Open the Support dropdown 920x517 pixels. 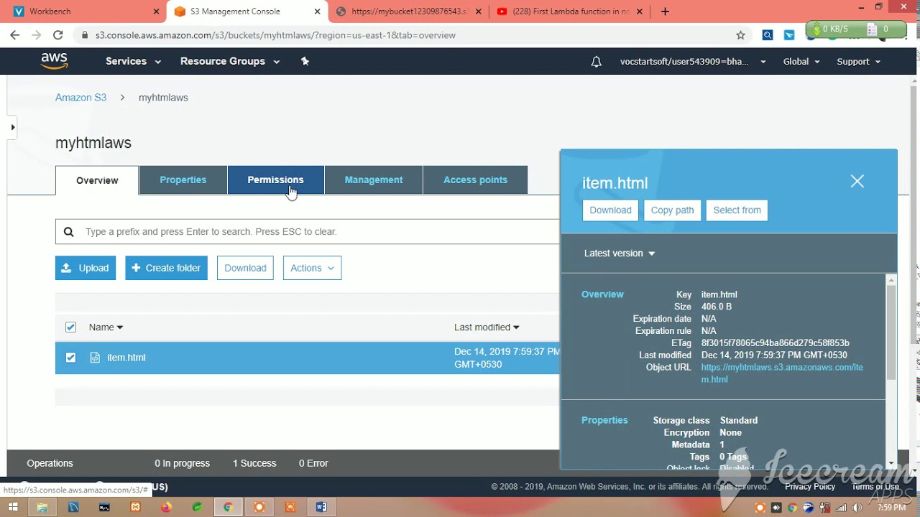tap(859, 62)
